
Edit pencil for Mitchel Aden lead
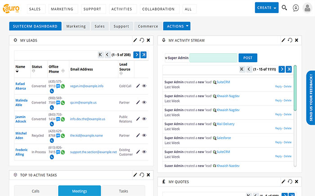[x=138, y=136]
